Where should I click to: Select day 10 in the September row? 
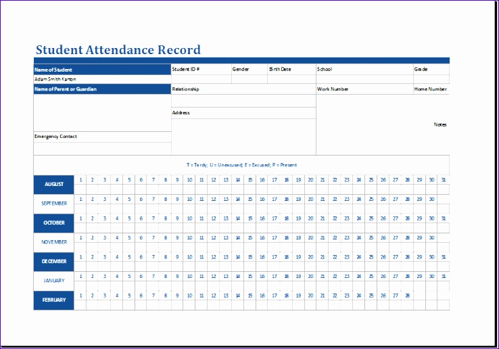click(x=189, y=200)
